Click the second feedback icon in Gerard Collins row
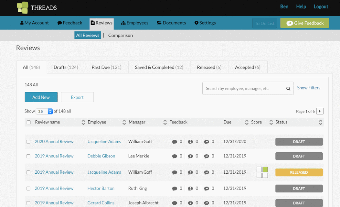Viewport: 340px width, 207px height. tap(190, 203)
